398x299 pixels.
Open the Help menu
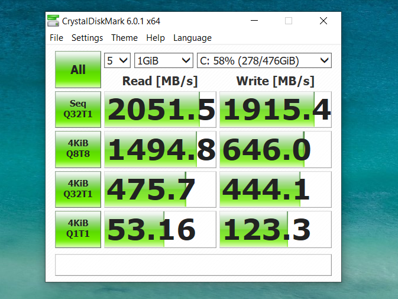[x=156, y=38]
